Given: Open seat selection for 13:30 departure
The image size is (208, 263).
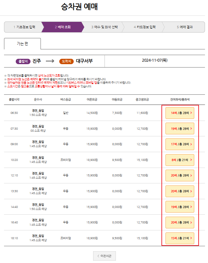Looking at the screenshot, I should pos(180,191).
